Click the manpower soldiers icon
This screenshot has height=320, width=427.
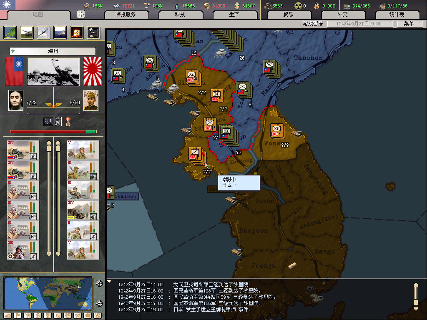268,6
